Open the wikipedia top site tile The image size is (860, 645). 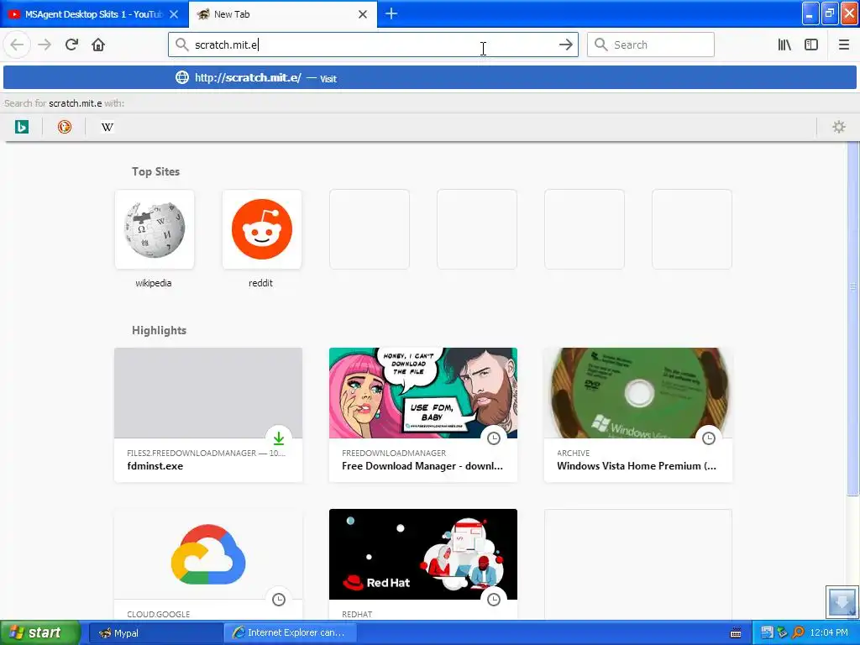pyautogui.click(x=155, y=229)
